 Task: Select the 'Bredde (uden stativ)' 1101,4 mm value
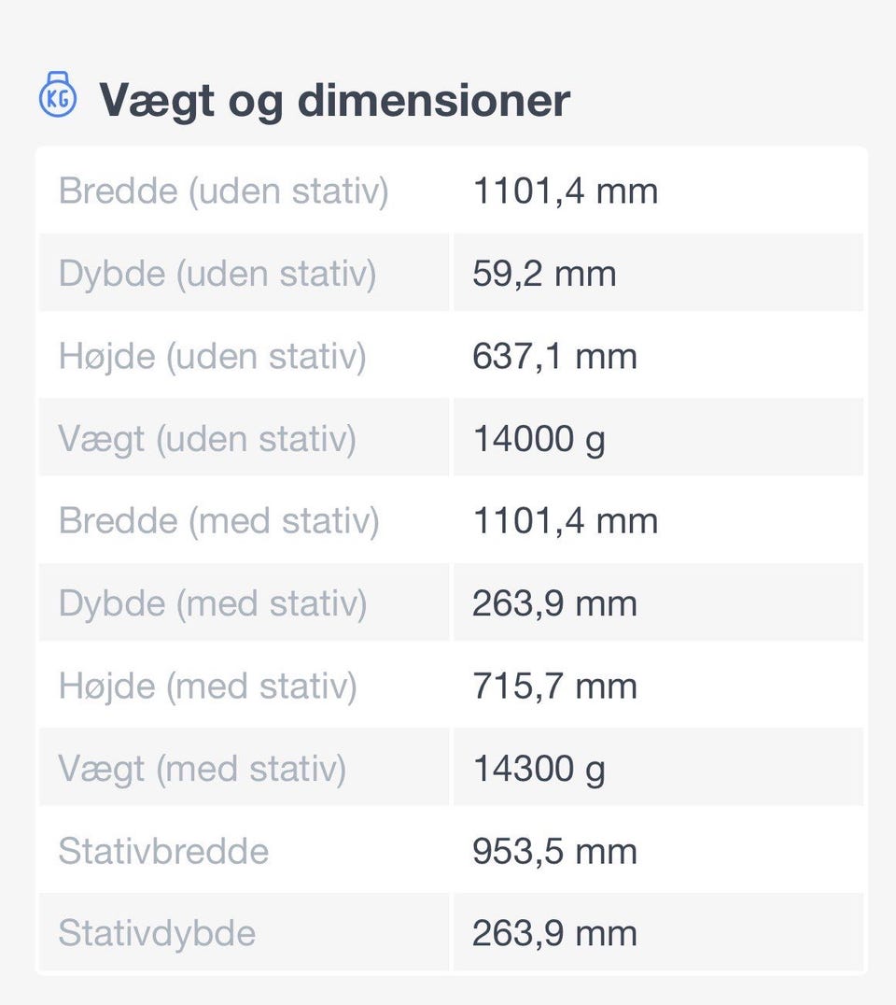point(565,191)
